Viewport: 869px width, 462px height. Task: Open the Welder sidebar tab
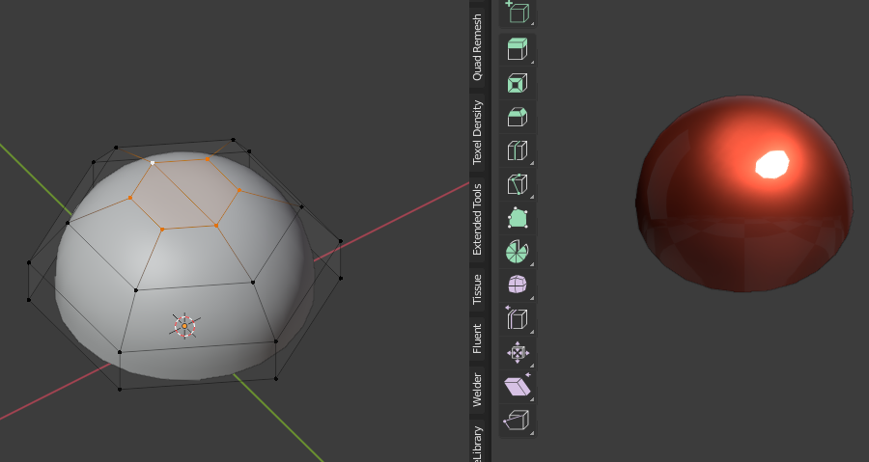(x=477, y=390)
